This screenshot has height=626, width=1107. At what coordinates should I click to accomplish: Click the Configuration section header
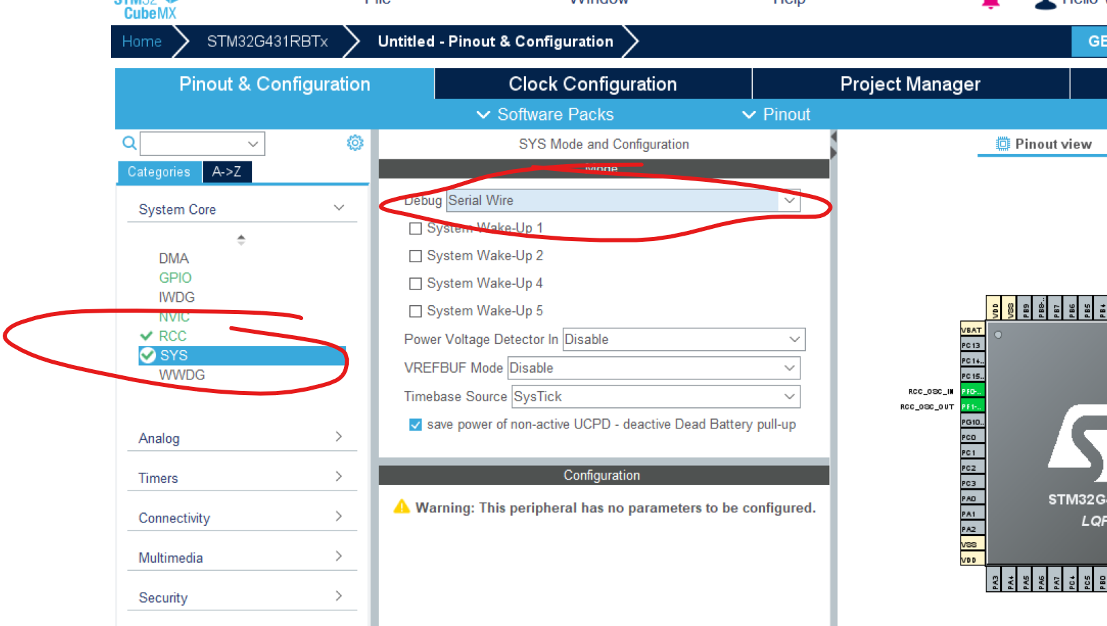[604, 475]
